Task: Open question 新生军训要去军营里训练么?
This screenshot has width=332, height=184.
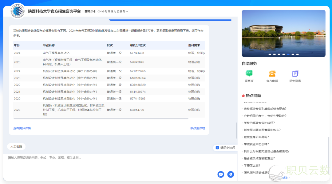Action: [x=262, y=130]
